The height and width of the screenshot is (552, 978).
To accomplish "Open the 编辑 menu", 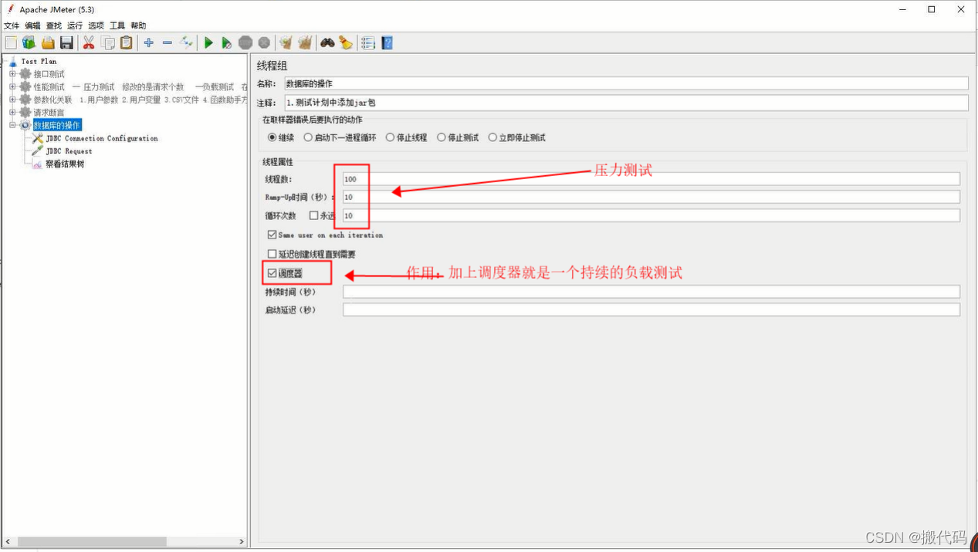I will [32, 25].
